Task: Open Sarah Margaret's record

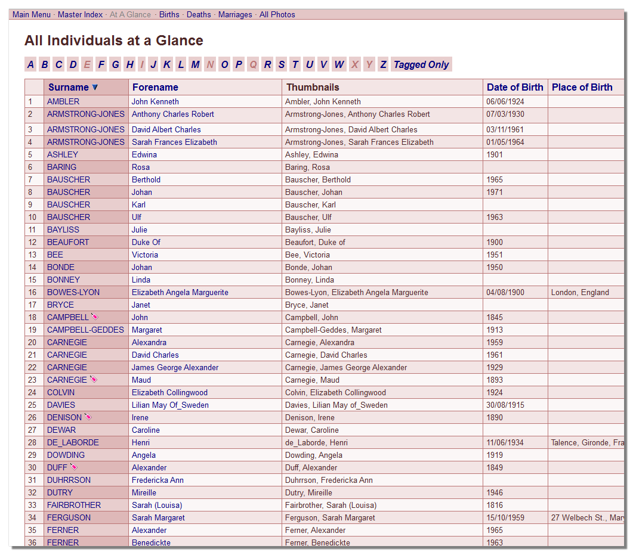Action: pyautogui.click(x=158, y=517)
